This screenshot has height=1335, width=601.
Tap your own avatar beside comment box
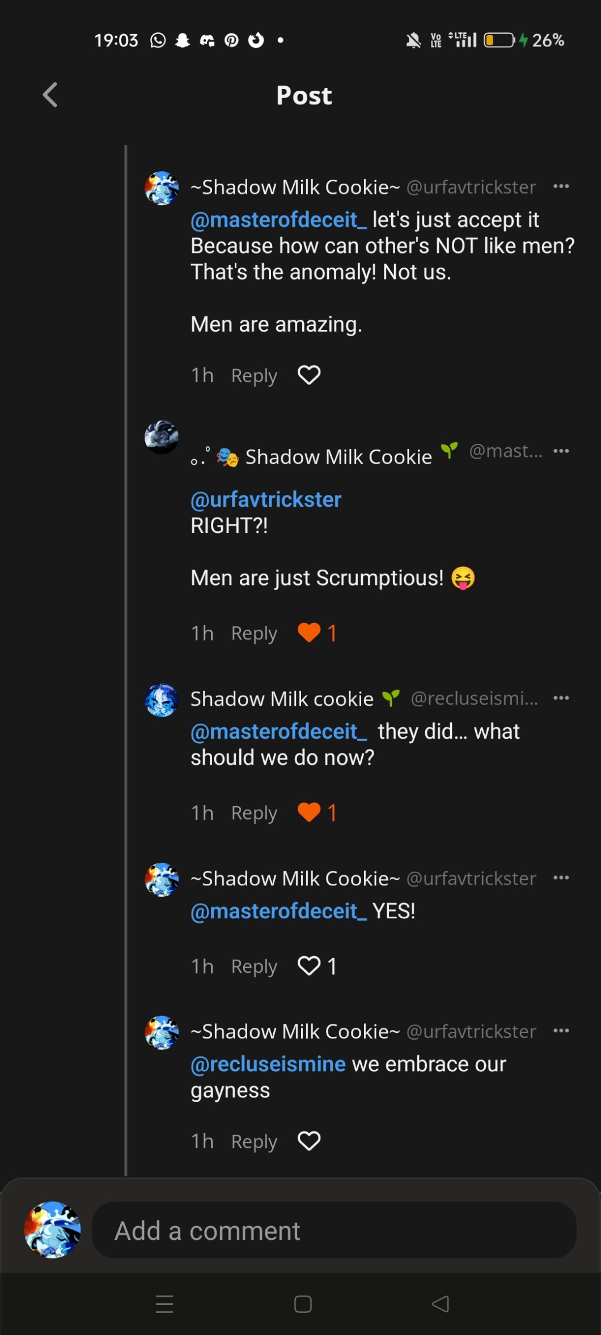(x=52, y=1230)
